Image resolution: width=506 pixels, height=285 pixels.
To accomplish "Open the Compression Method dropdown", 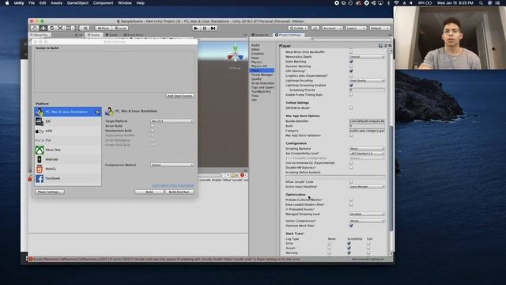I will tap(172, 165).
